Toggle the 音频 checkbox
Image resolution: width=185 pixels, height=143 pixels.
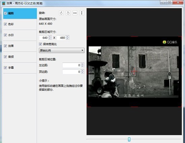[x=5, y=57]
